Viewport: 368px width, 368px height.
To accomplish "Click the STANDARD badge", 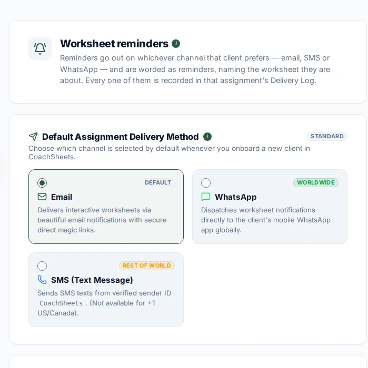I will [x=327, y=136].
